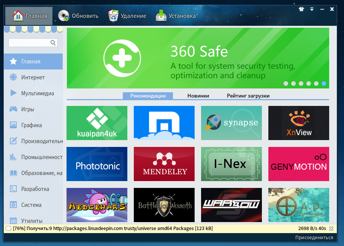
Task: Switch to the Рекомендации tab
Action: click(x=148, y=96)
